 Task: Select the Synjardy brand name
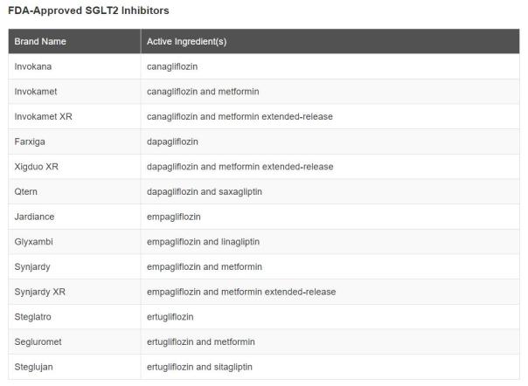click(32, 267)
